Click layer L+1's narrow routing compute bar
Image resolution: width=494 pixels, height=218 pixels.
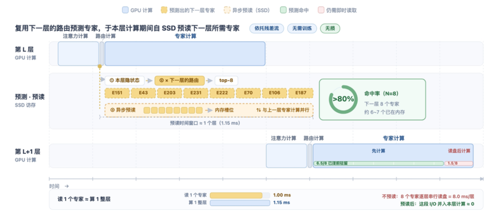pyautogui.click(x=310, y=156)
